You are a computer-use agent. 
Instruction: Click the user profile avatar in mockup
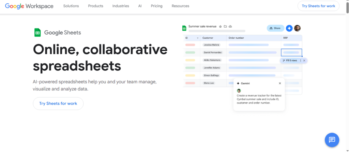(x=297, y=28)
